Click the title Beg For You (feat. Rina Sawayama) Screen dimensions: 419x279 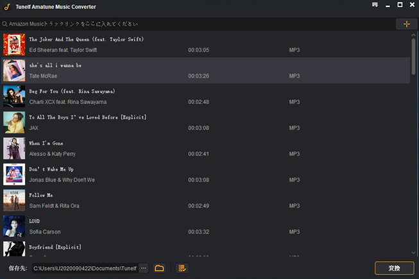(72, 91)
